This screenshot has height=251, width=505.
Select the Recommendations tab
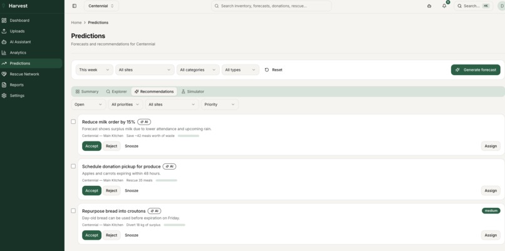(x=154, y=92)
